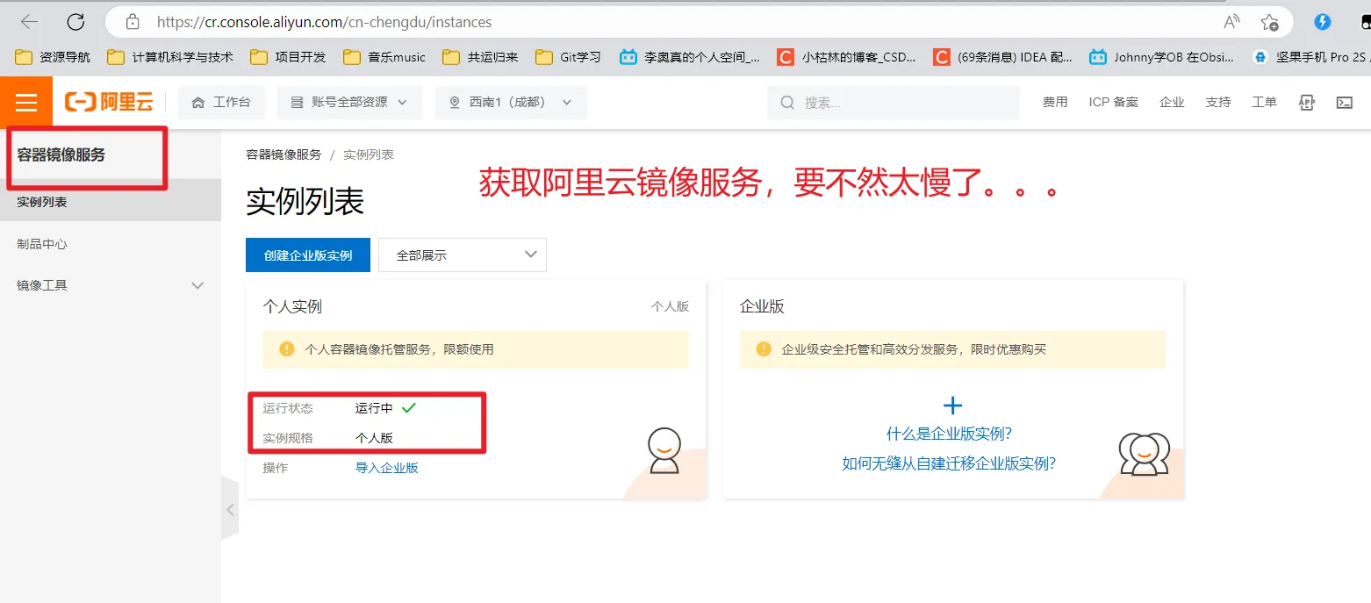The image size is (1371, 603).
Task: Click 个人版 value beside 实例规格
Action: coord(374,438)
